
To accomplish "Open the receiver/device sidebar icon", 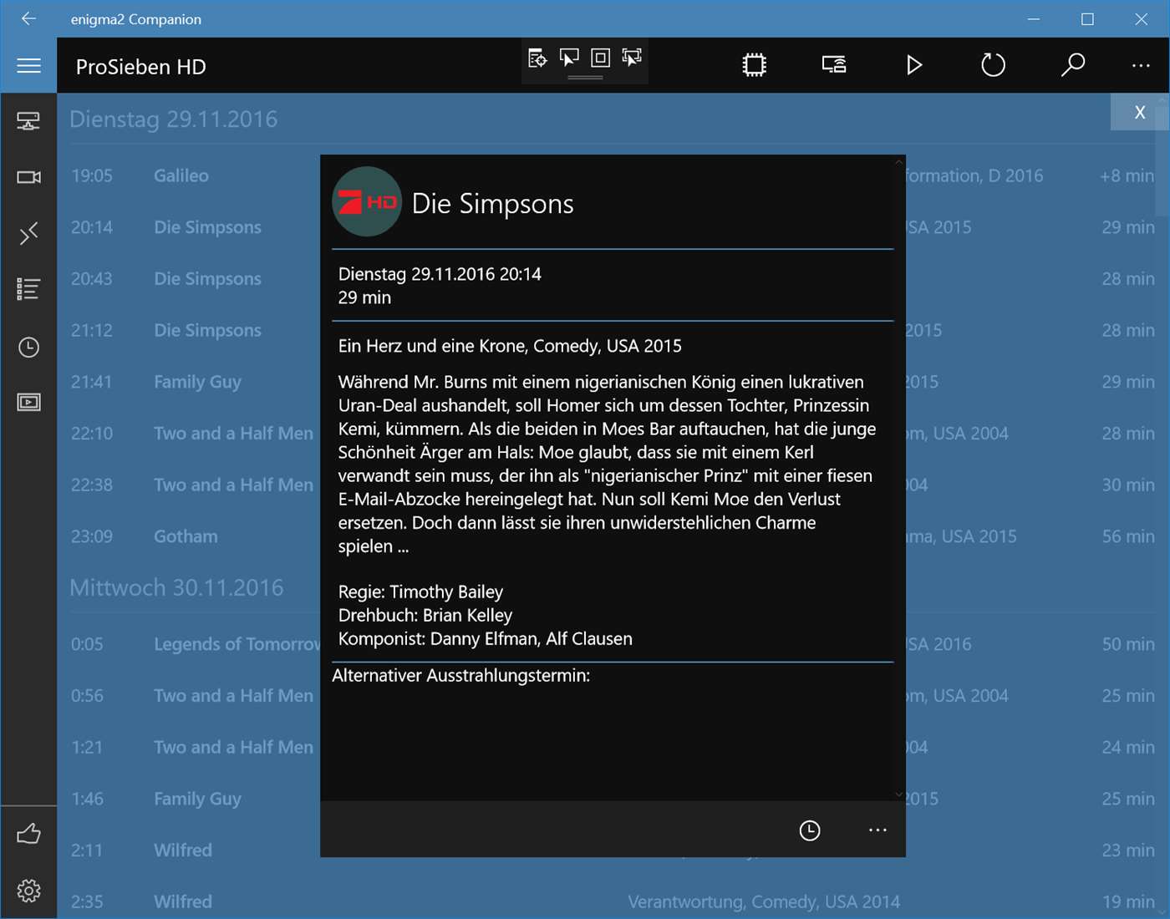I will coord(28,121).
